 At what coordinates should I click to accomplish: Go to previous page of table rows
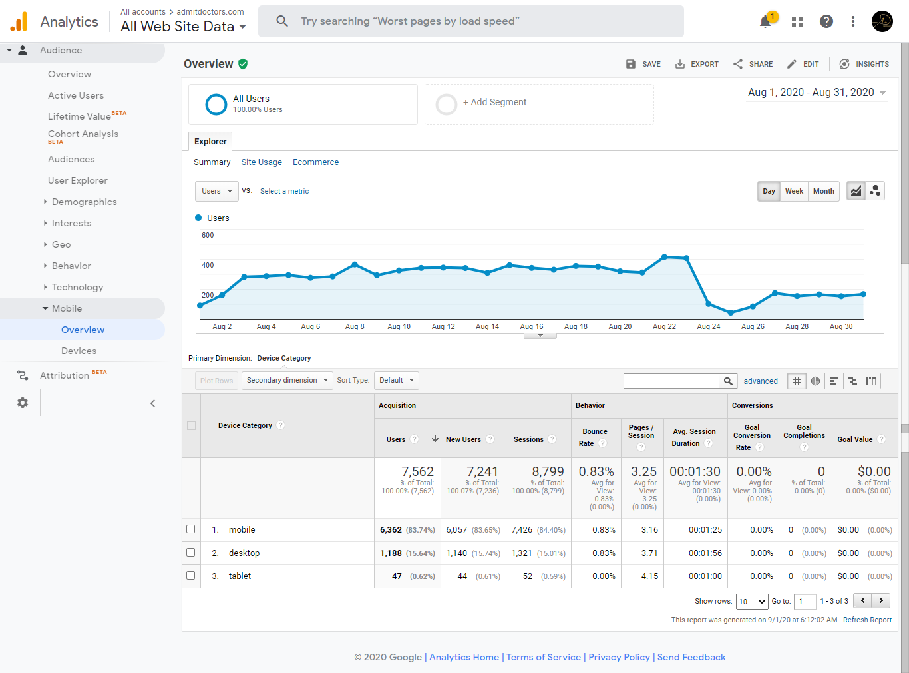pyautogui.click(x=862, y=600)
